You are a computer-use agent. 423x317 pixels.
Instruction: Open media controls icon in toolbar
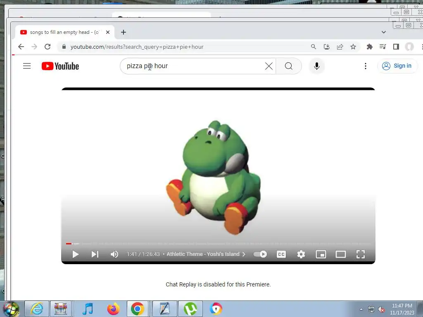383,47
